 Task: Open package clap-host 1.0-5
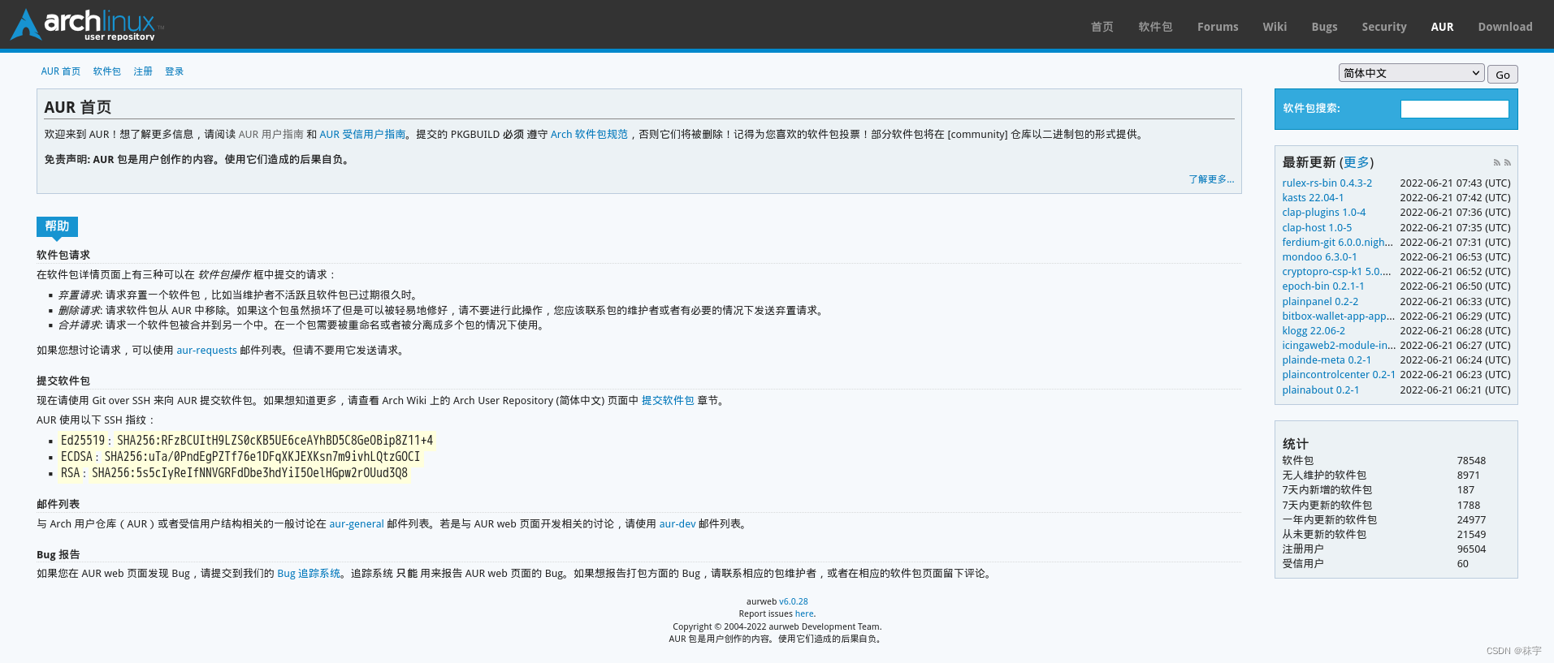[1317, 228]
